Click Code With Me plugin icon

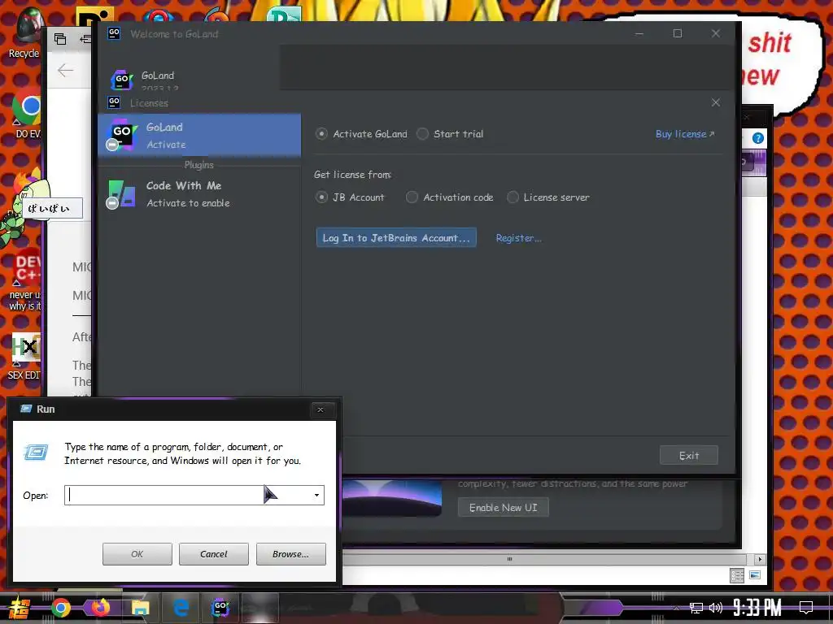pyautogui.click(x=121, y=194)
